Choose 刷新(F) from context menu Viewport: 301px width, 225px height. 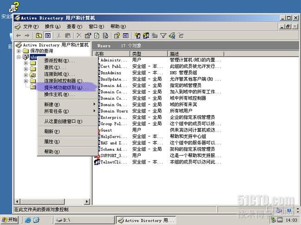pyautogui.click(x=67, y=131)
